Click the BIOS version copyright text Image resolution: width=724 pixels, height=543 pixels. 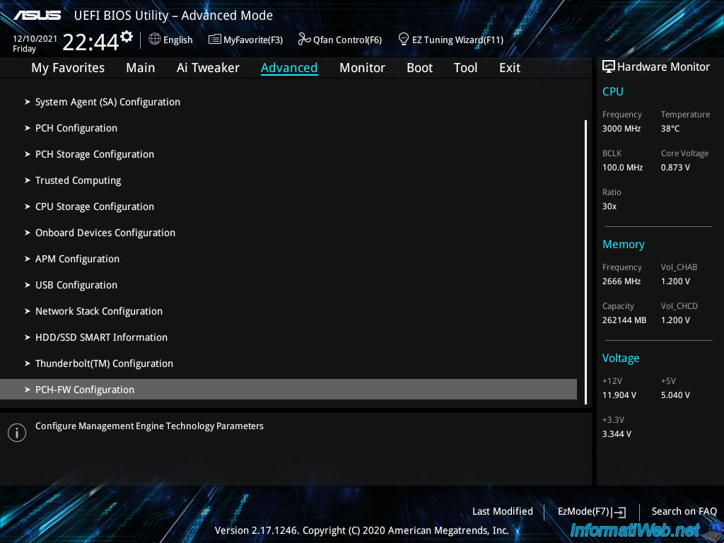(361, 530)
